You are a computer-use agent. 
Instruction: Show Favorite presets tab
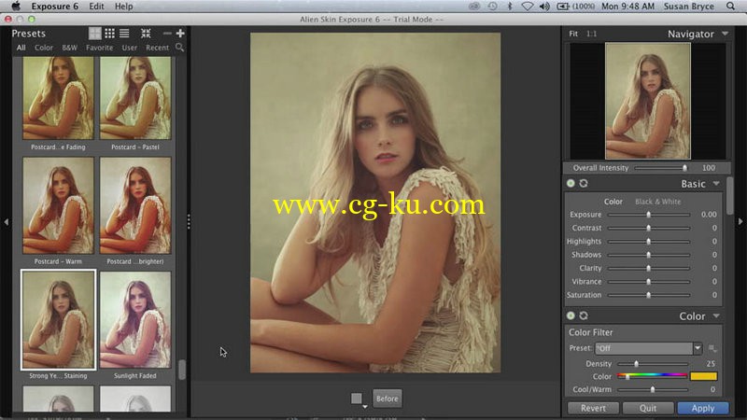[100, 48]
